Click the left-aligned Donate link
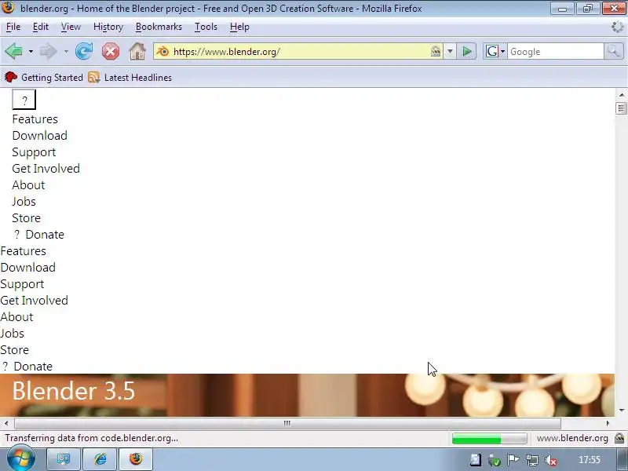The height and width of the screenshot is (471, 628). [x=33, y=366]
